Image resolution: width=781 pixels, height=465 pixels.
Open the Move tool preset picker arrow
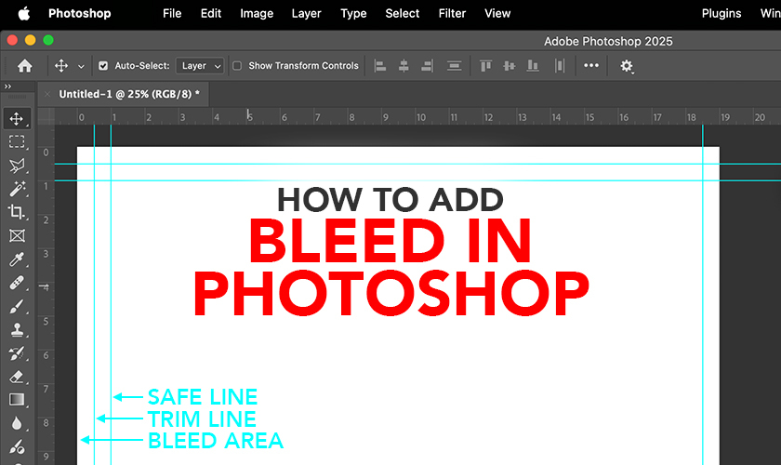(81, 67)
